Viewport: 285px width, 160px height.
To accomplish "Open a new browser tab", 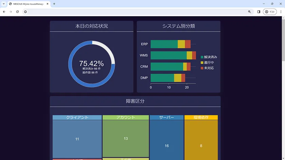I will (x=54, y=4).
